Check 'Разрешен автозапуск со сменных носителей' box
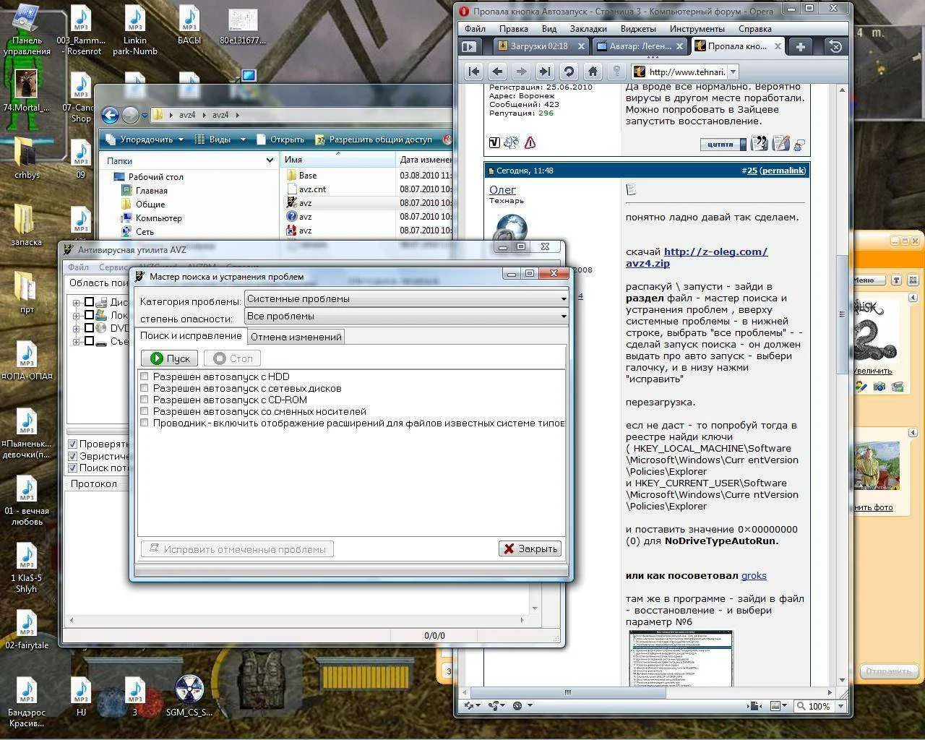 145,411
